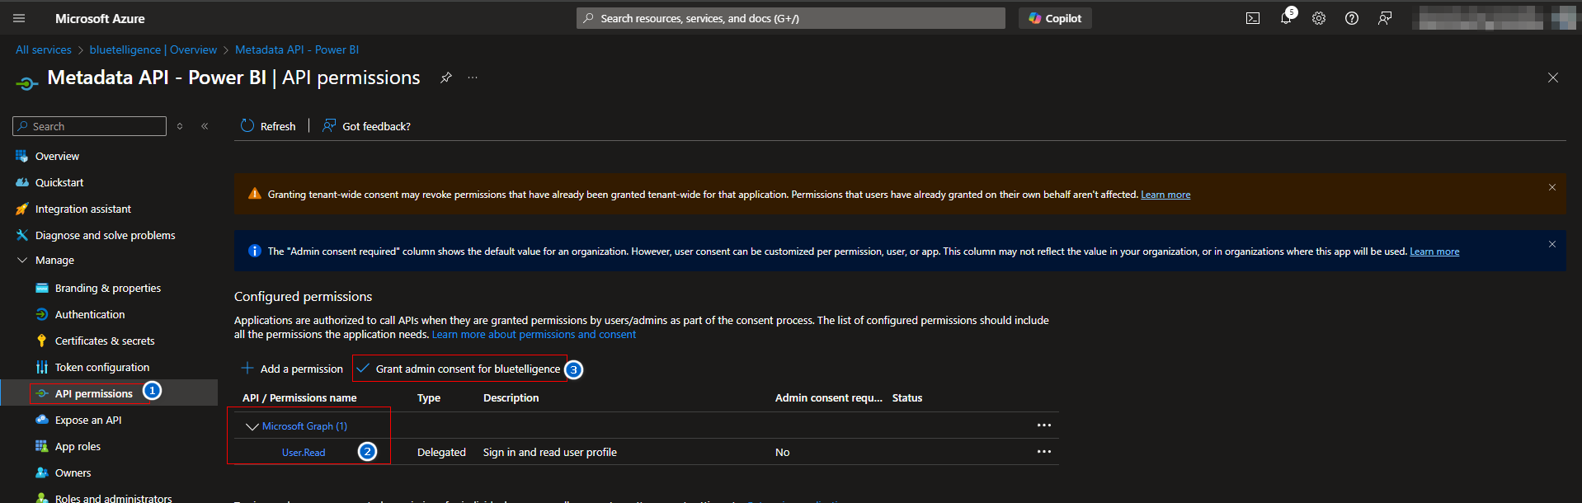This screenshot has height=503, width=1582.
Task: Open more options for User.Read row
Action: 1043,452
